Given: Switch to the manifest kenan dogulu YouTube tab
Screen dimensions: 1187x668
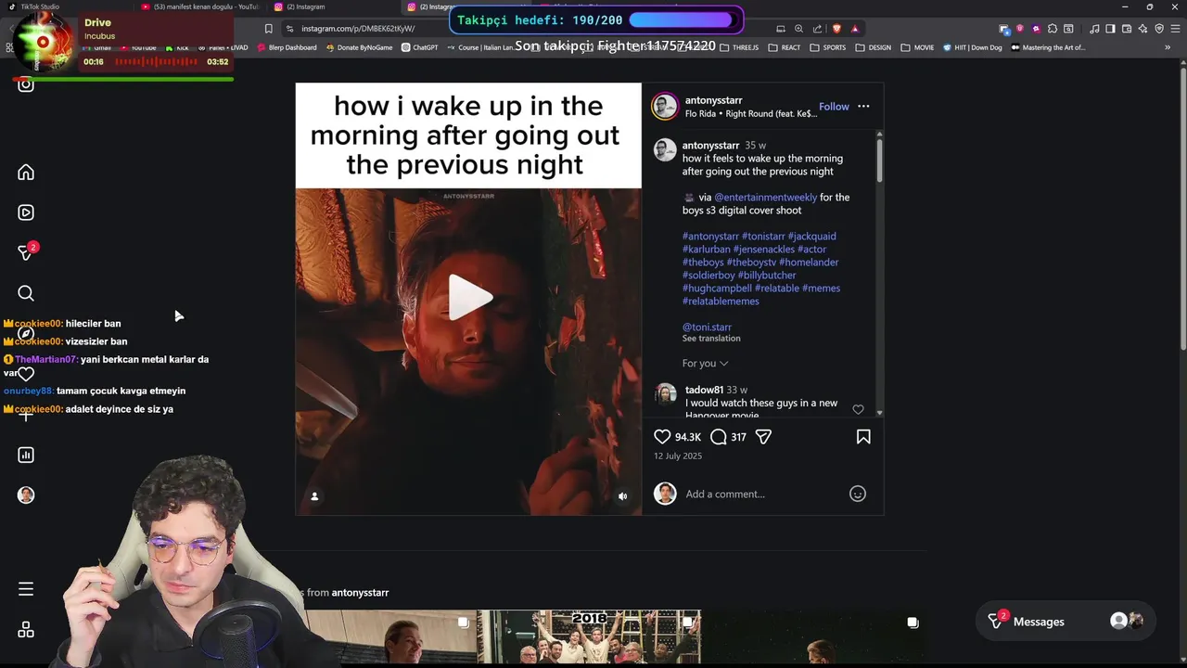Looking at the screenshot, I should point(202,6).
